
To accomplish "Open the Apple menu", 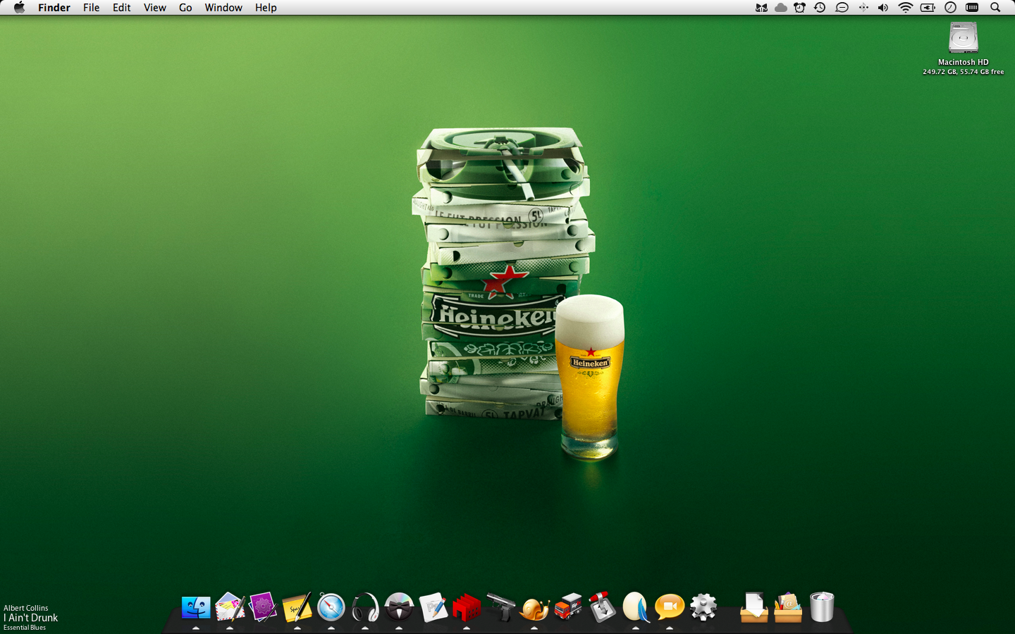I will click(19, 8).
